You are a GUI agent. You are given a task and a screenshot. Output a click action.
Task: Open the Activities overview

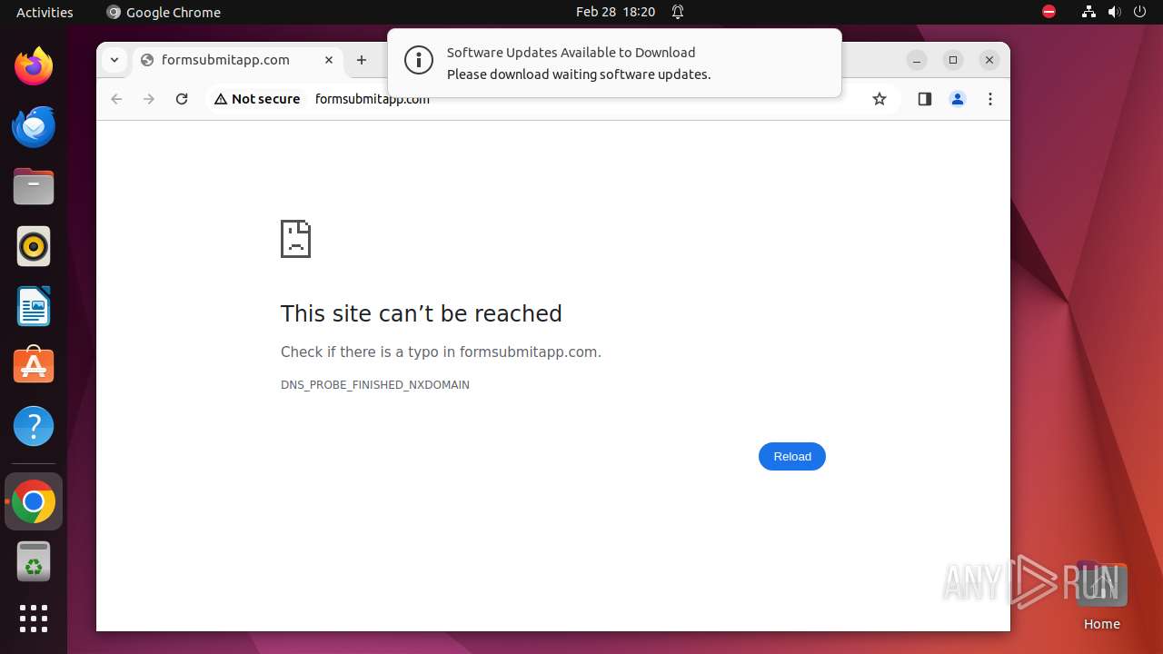45,12
